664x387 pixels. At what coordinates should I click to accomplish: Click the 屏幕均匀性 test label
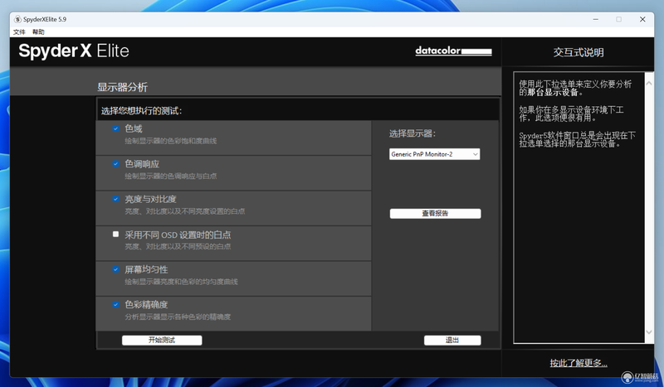coord(146,269)
